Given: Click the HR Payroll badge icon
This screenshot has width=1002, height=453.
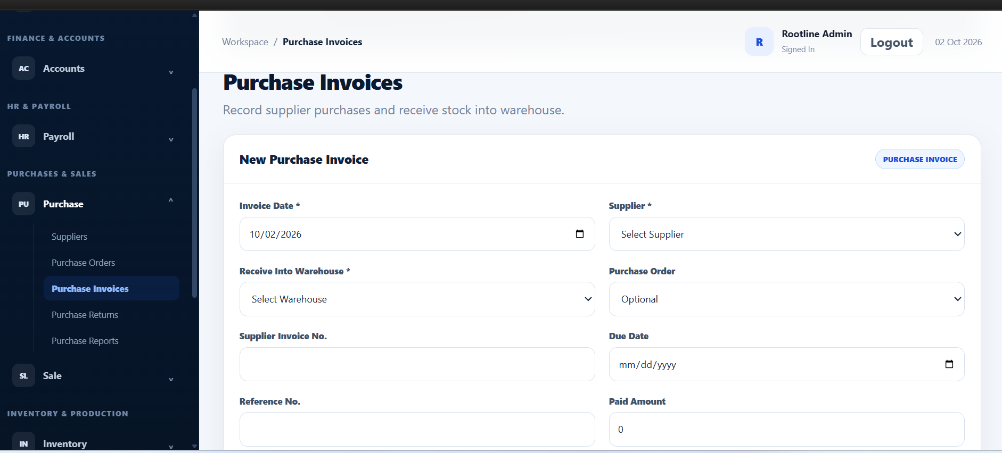Looking at the screenshot, I should pos(23,137).
